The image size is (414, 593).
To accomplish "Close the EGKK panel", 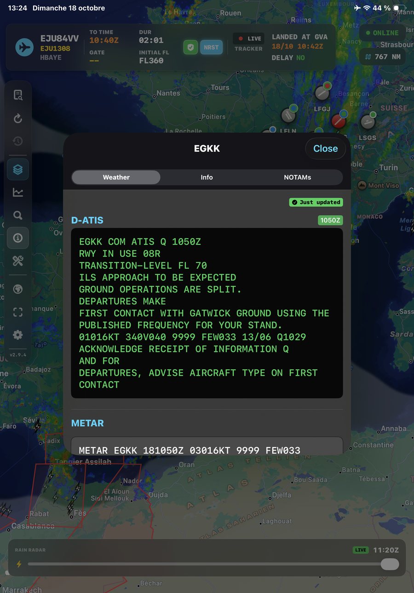I will [x=326, y=148].
